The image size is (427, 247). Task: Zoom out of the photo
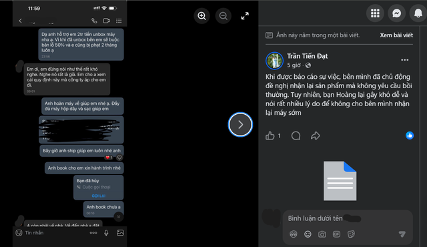pyautogui.click(x=224, y=16)
